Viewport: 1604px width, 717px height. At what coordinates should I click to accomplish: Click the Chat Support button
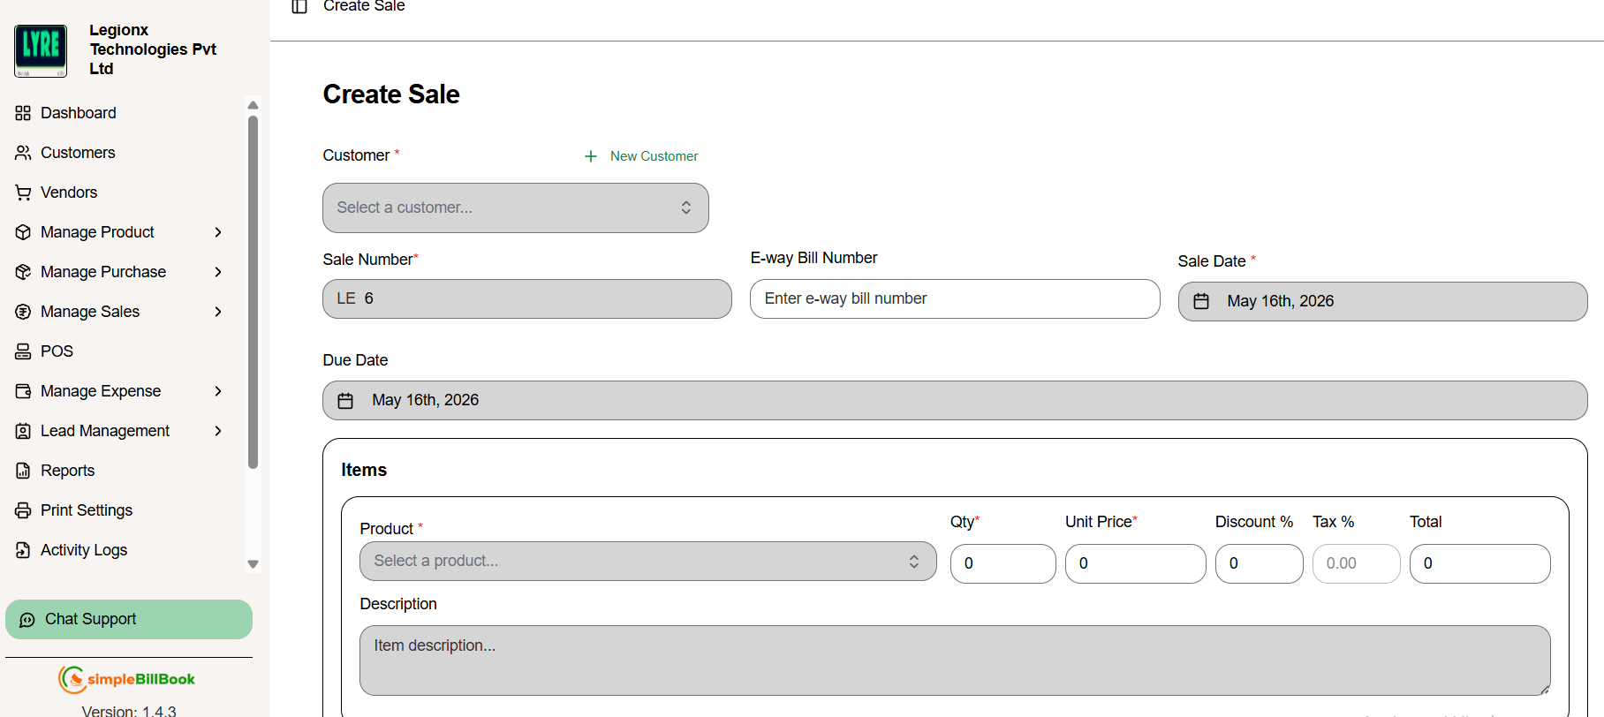(129, 620)
